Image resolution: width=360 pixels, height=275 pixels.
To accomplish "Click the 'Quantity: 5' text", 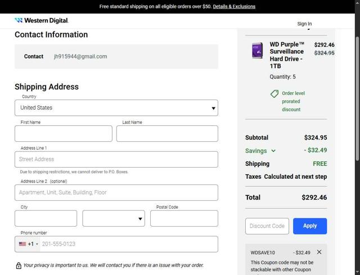I will click(x=282, y=76).
